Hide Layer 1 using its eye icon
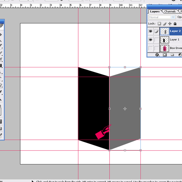Screen dimensions: 182x182 (x=150, y=40)
